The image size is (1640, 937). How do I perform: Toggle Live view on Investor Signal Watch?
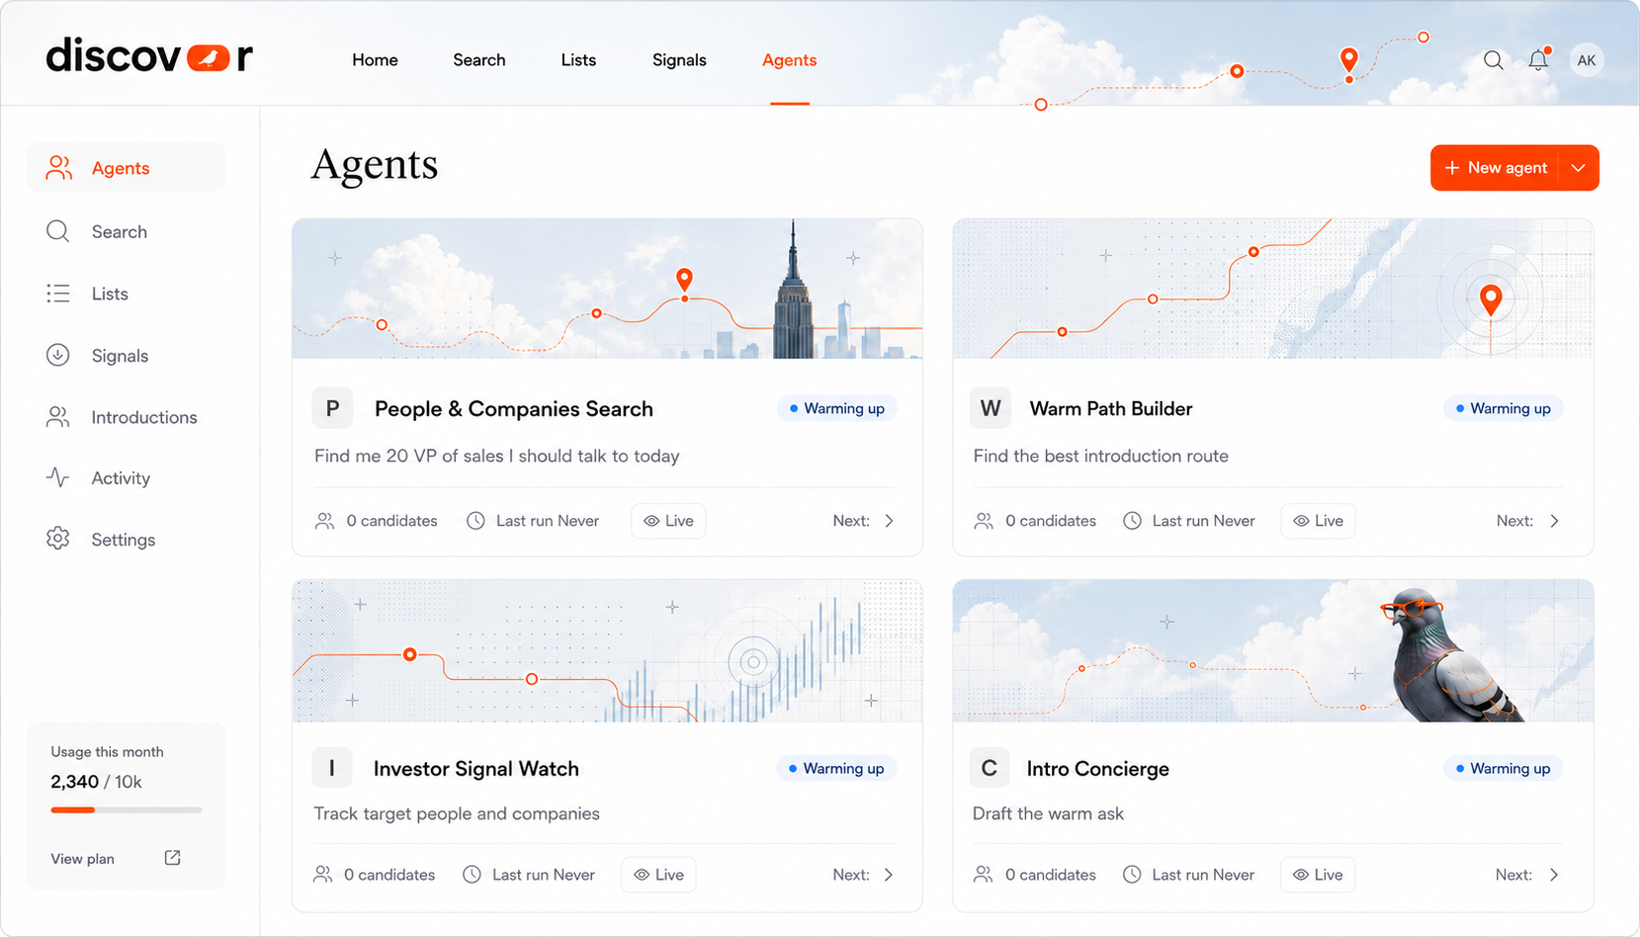tap(658, 875)
